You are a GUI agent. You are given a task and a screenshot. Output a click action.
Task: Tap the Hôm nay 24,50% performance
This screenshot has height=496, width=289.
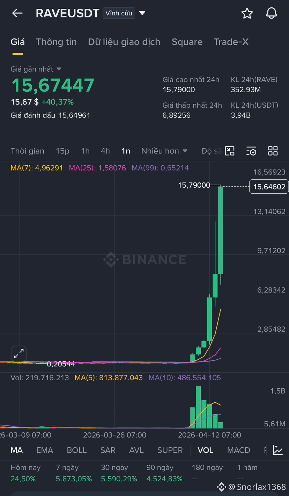(x=25, y=473)
